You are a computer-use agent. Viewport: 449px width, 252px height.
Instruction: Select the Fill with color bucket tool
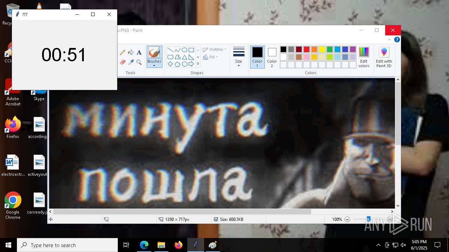(x=131, y=52)
